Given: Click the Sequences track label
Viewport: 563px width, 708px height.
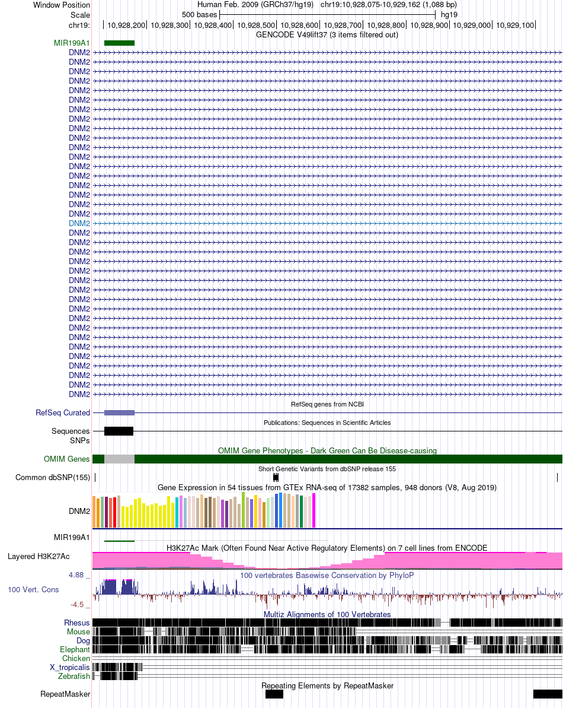Looking at the screenshot, I should [71, 431].
